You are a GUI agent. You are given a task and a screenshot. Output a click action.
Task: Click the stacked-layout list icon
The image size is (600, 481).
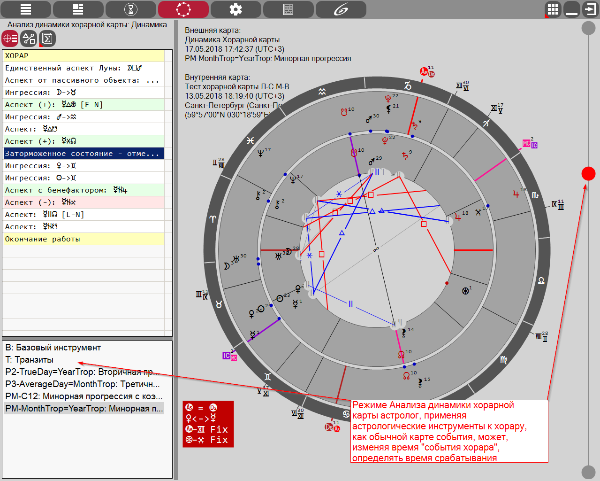click(x=78, y=9)
